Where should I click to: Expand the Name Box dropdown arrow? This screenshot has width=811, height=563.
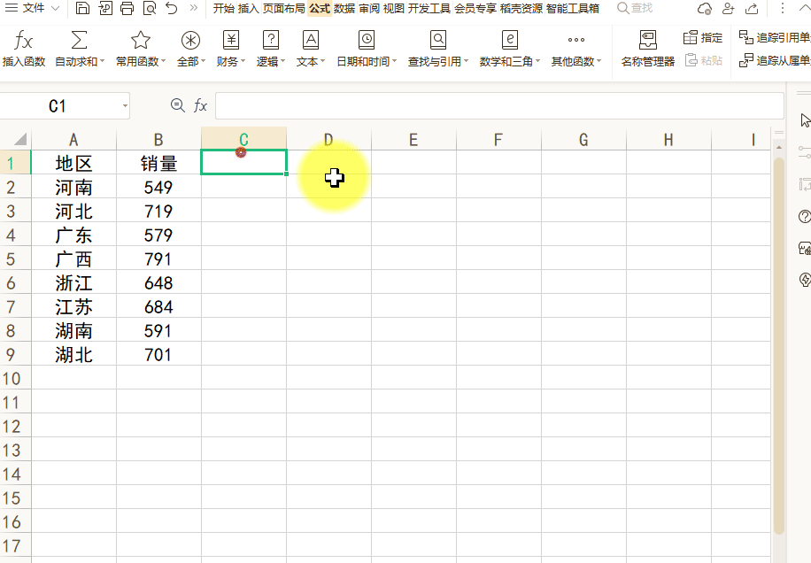125,106
